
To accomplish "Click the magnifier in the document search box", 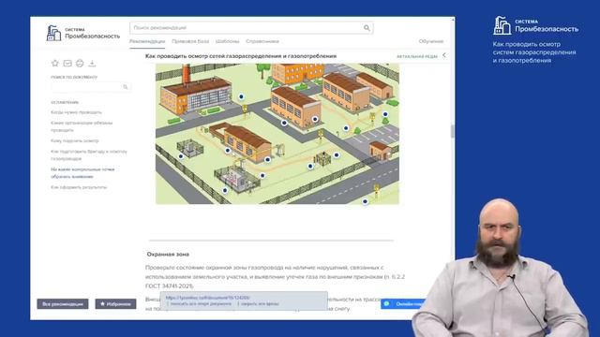I will point(125,87).
